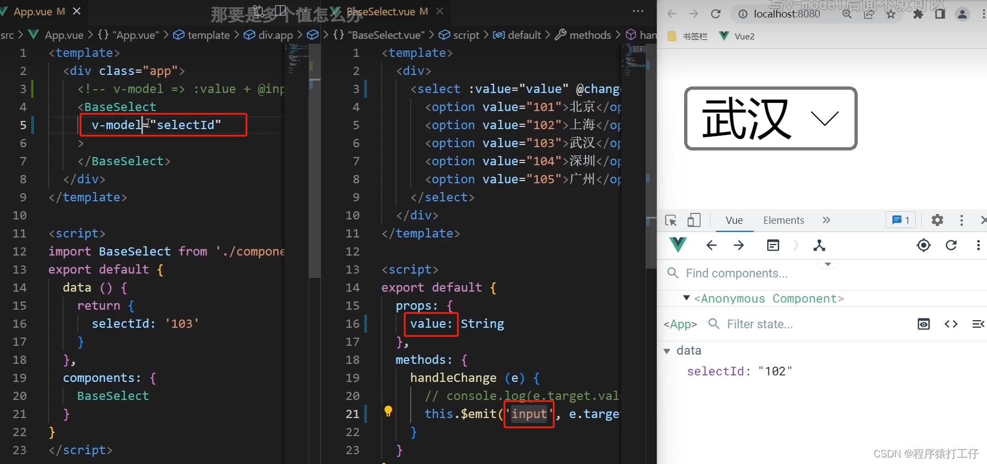
Task: Click the site info icon beside localhost
Action: coord(743,14)
